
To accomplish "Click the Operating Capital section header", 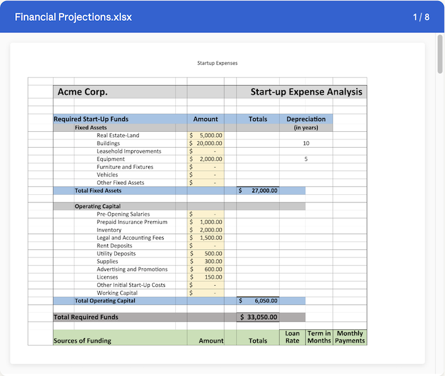I will pyautogui.click(x=97, y=206).
